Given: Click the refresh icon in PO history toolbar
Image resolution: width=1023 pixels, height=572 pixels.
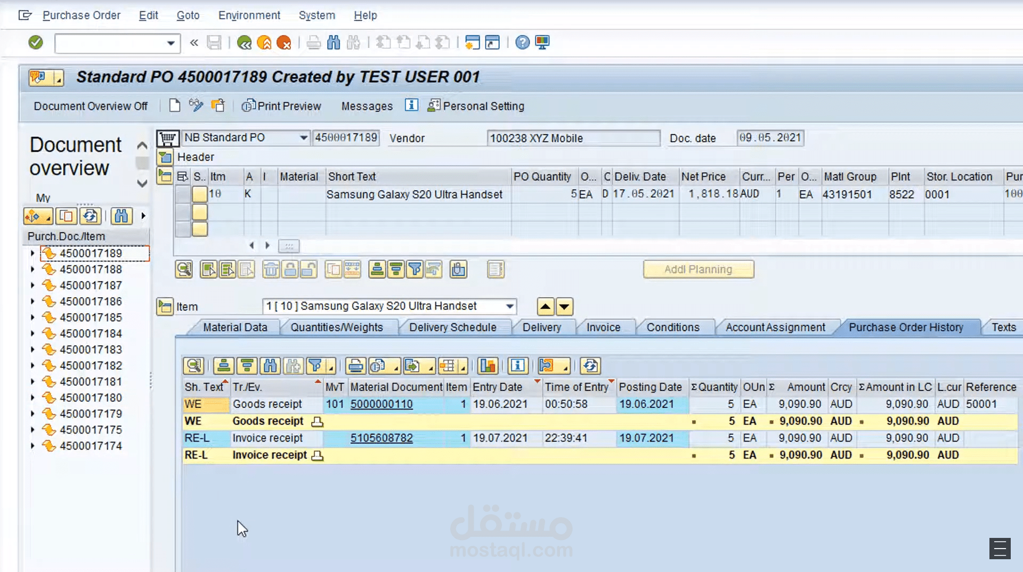Looking at the screenshot, I should tap(590, 366).
